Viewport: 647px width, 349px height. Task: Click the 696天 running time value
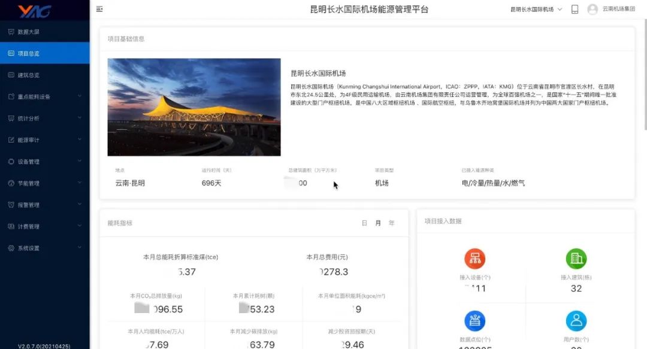[x=211, y=183]
